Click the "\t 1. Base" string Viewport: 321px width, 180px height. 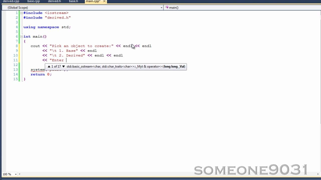point(64,51)
